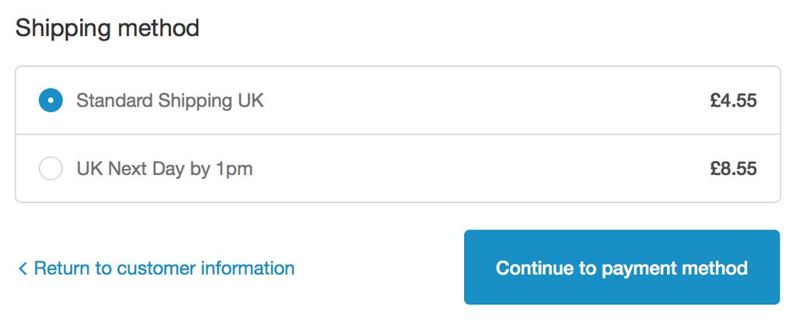Click the back chevron before Return link
This screenshot has height=322, width=796.
pyautogui.click(x=23, y=269)
